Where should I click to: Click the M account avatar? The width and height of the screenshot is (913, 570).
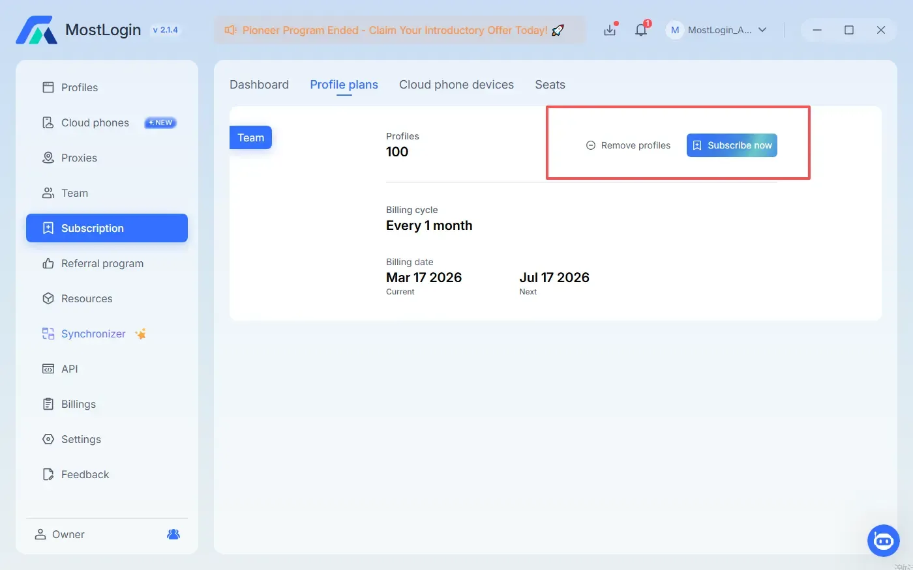(x=675, y=30)
